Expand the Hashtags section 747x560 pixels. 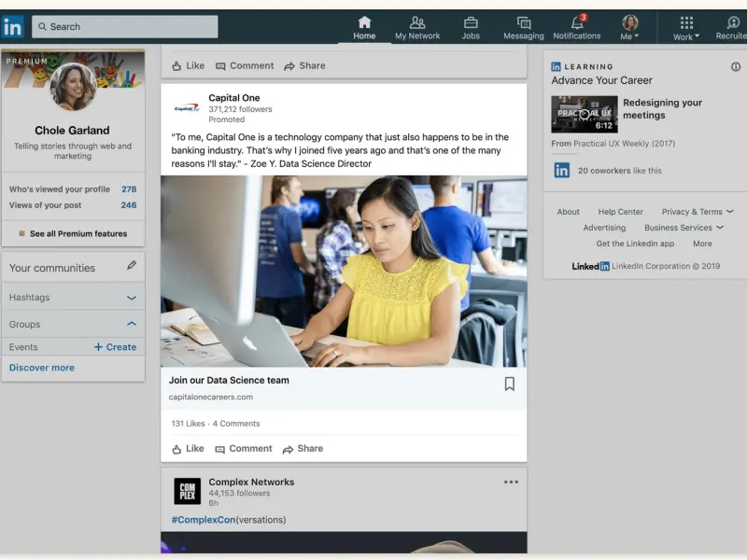(132, 298)
